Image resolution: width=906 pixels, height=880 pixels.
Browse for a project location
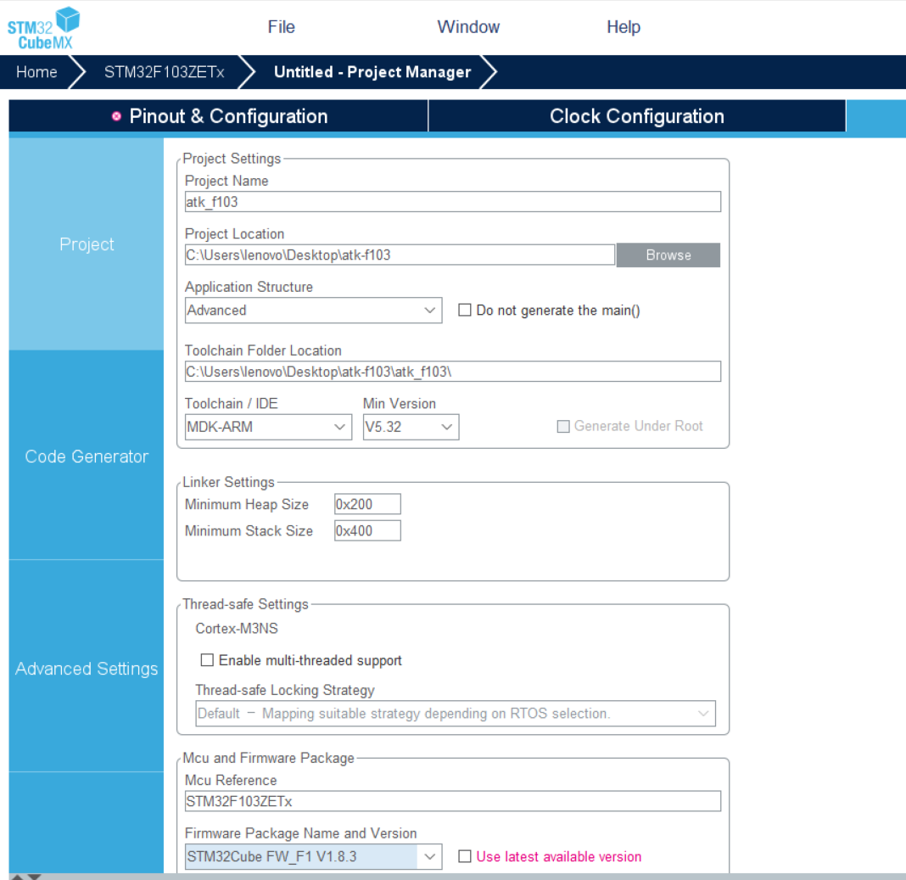(668, 255)
